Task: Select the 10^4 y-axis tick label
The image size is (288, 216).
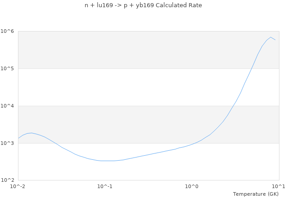Action: (9, 106)
